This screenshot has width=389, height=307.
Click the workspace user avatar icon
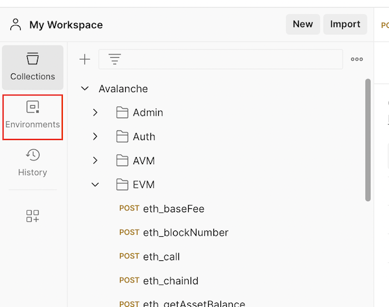(x=15, y=25)
